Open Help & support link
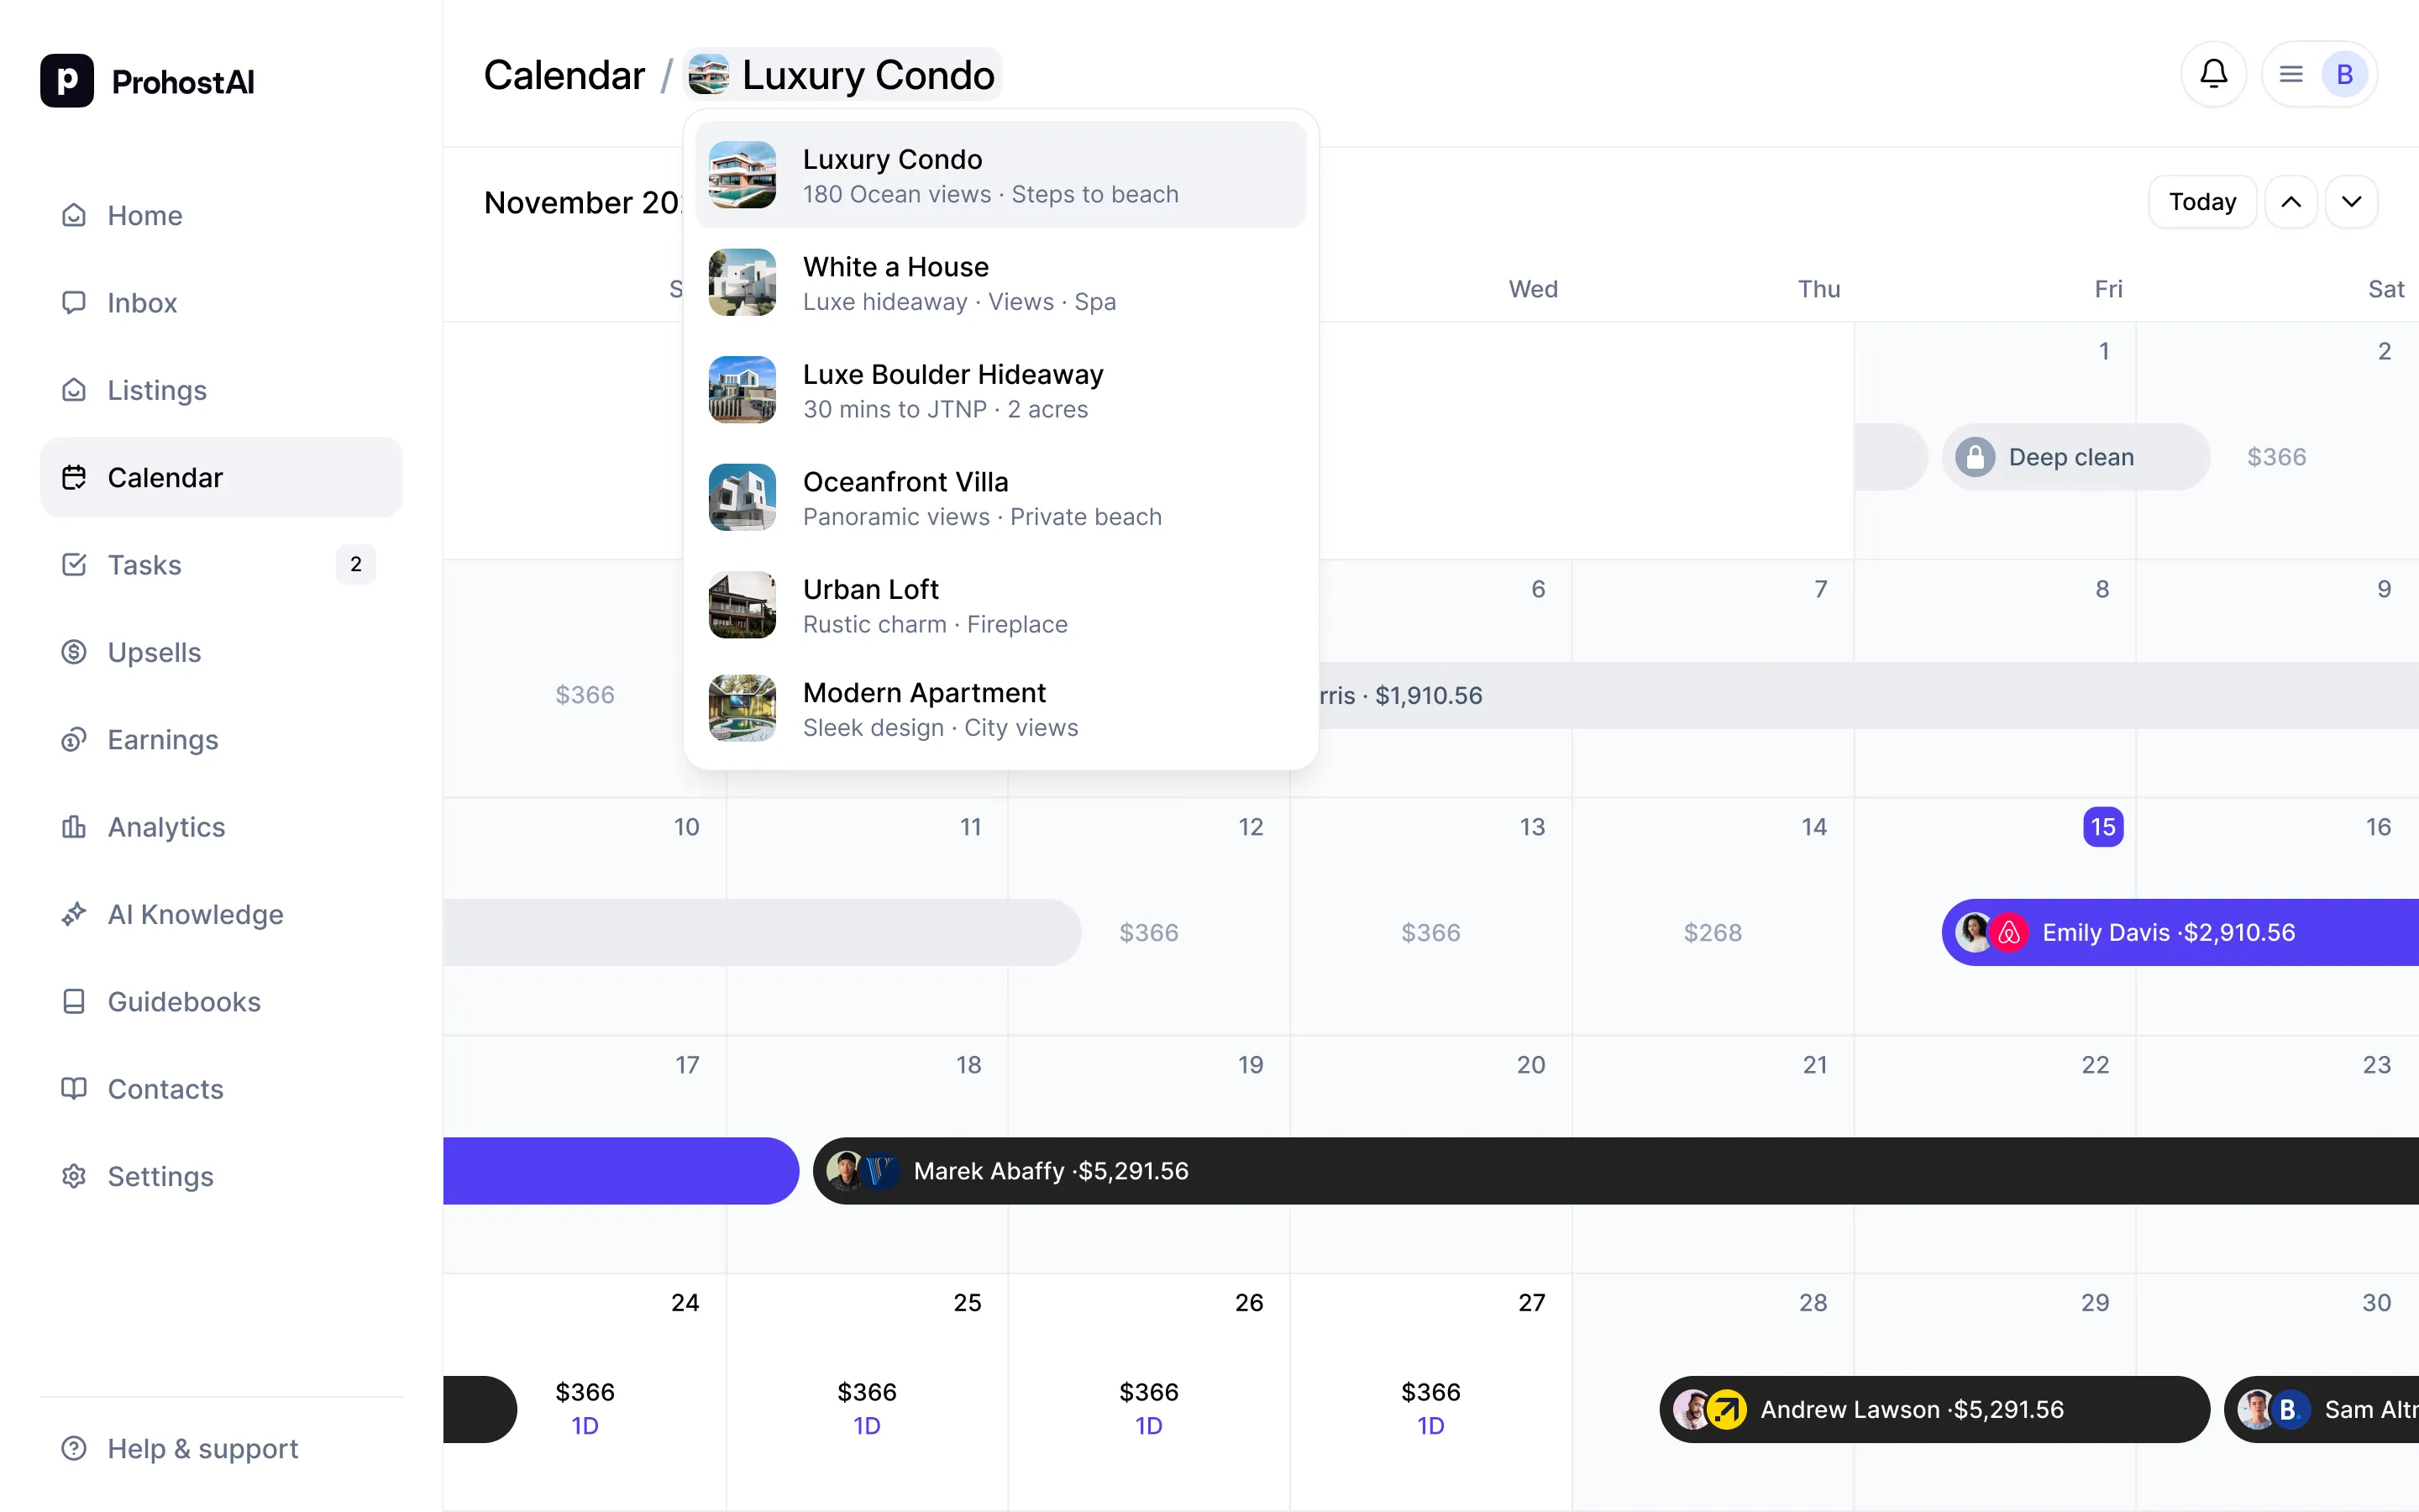Image resolution: width=2419 pixels, height=1512 pixels. point(202,1448)
